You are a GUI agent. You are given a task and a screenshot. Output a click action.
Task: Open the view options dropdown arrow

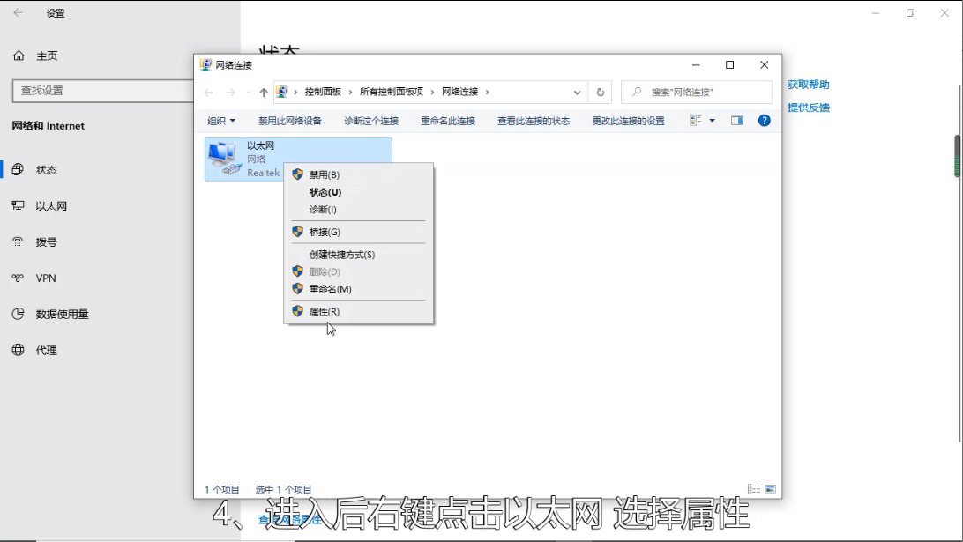pyautogui.click(x=713, y=121)
